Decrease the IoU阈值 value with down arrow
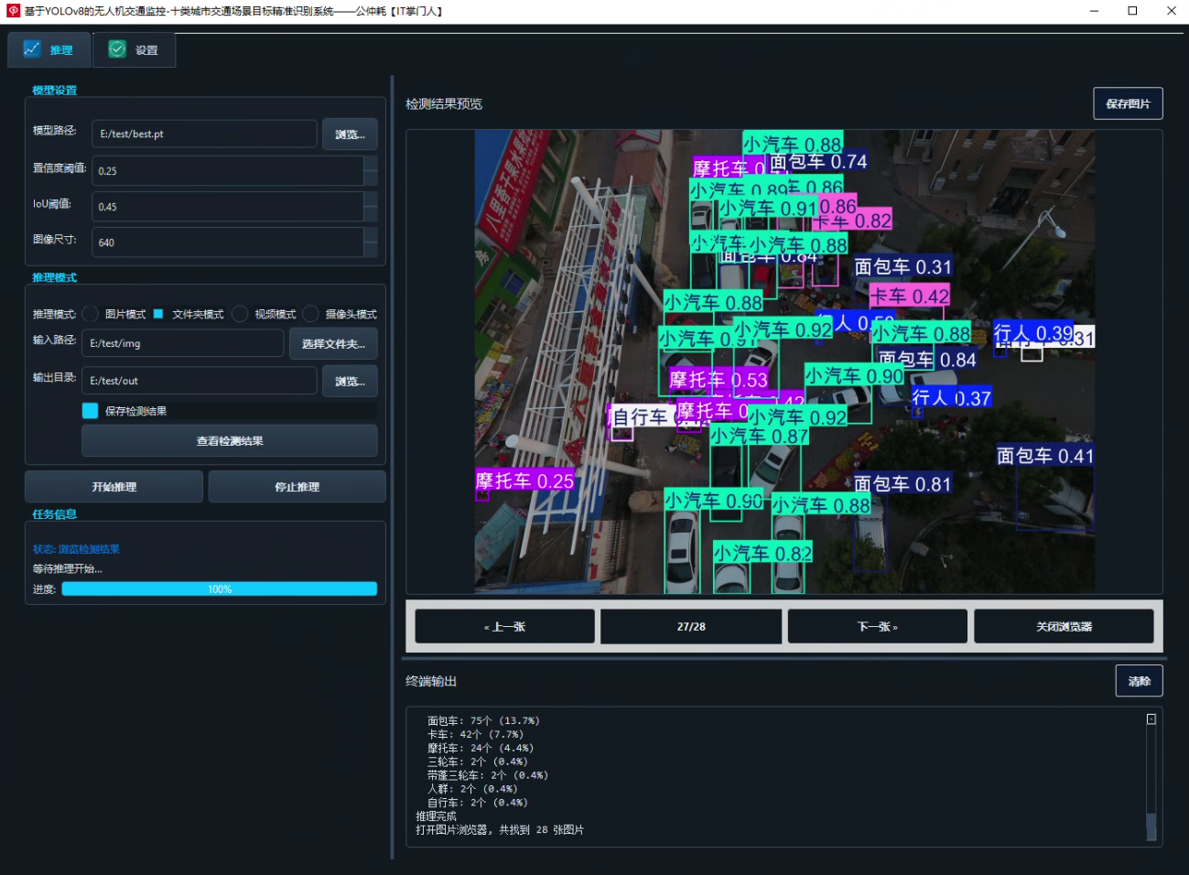Viewport: 1189px width, 875px height. click(x=370, y=214)
